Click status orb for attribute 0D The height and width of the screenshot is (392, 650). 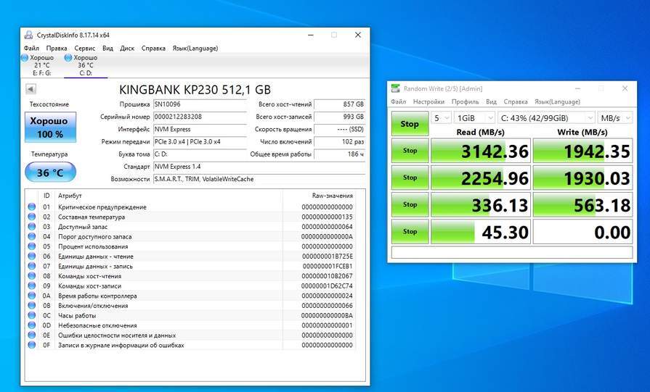click(x=31, y=325)
